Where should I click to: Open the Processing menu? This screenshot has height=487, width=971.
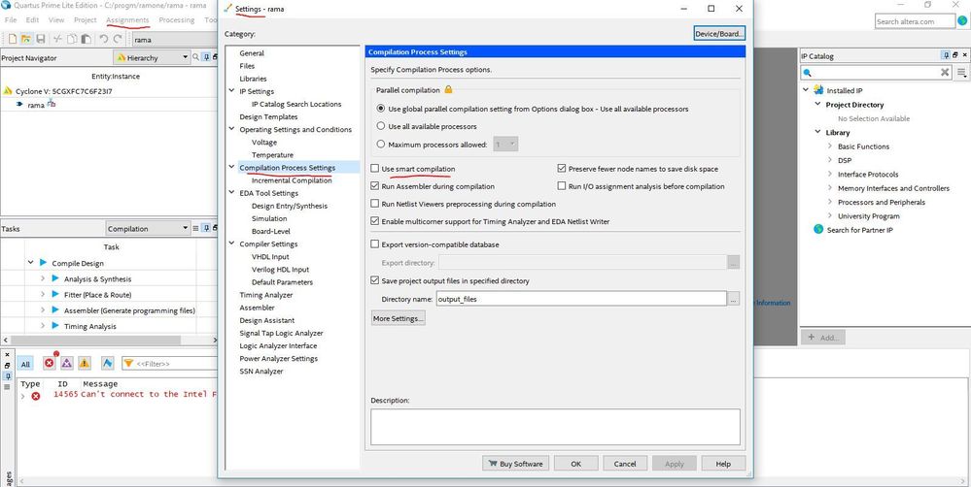pos(177,19)
